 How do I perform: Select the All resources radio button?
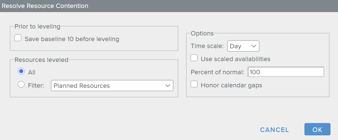click(21, 72)
